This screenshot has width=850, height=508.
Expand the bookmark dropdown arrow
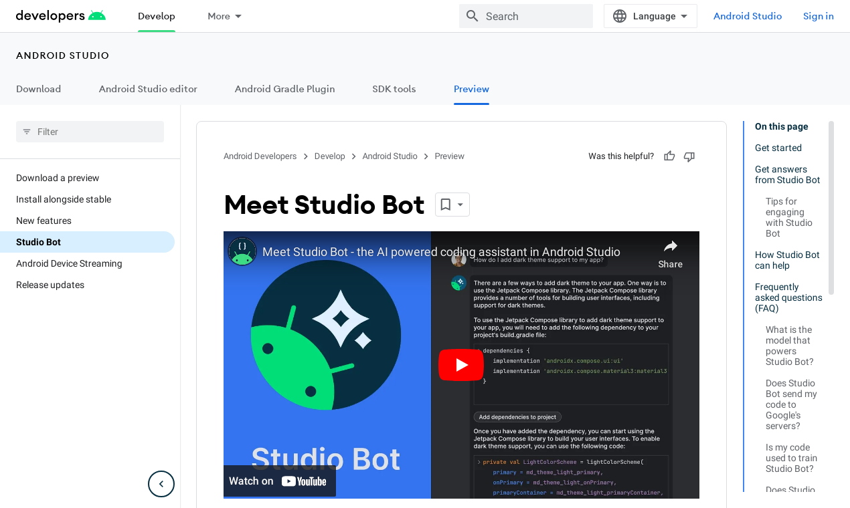coord(460,205)
